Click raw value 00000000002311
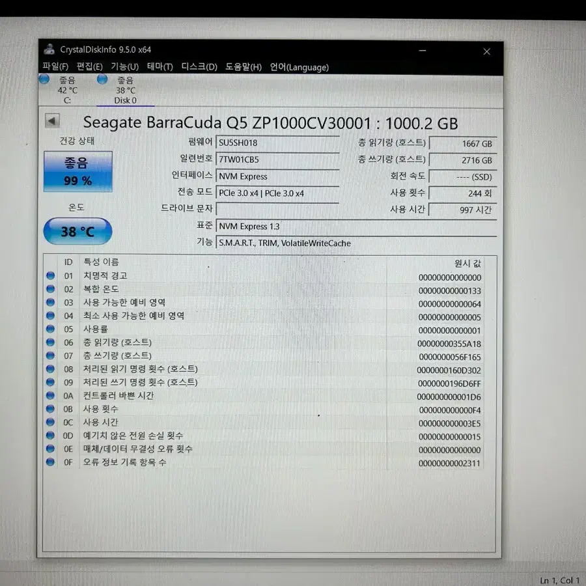Viewport: 586px width, 586px height. coord(449,464)
